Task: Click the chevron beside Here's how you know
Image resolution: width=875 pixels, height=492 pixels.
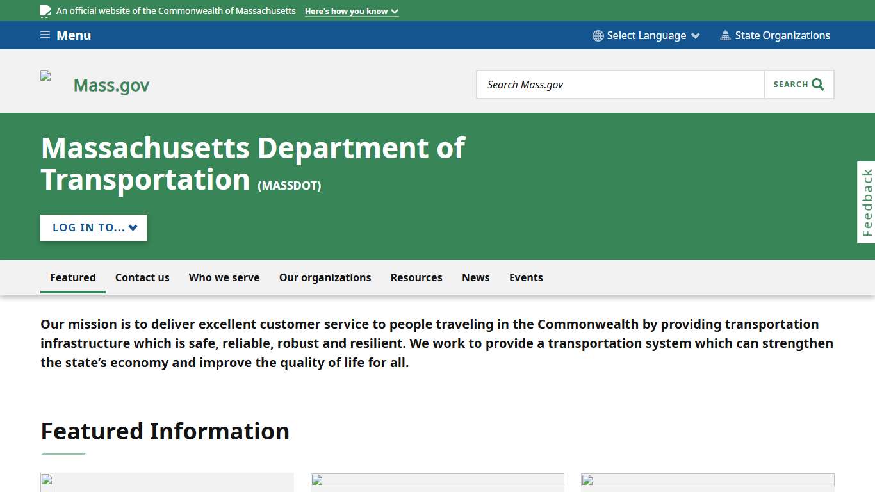Action: 394,11
